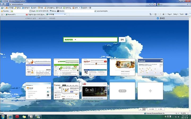This screenshot has width=191, height=119.
Task: Open the Safety menu dropdown
Action: point(176,14)
